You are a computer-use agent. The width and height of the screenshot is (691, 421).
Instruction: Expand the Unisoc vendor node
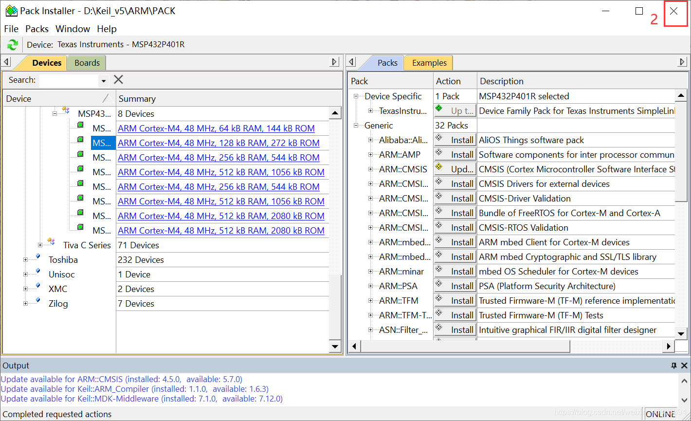26,274
